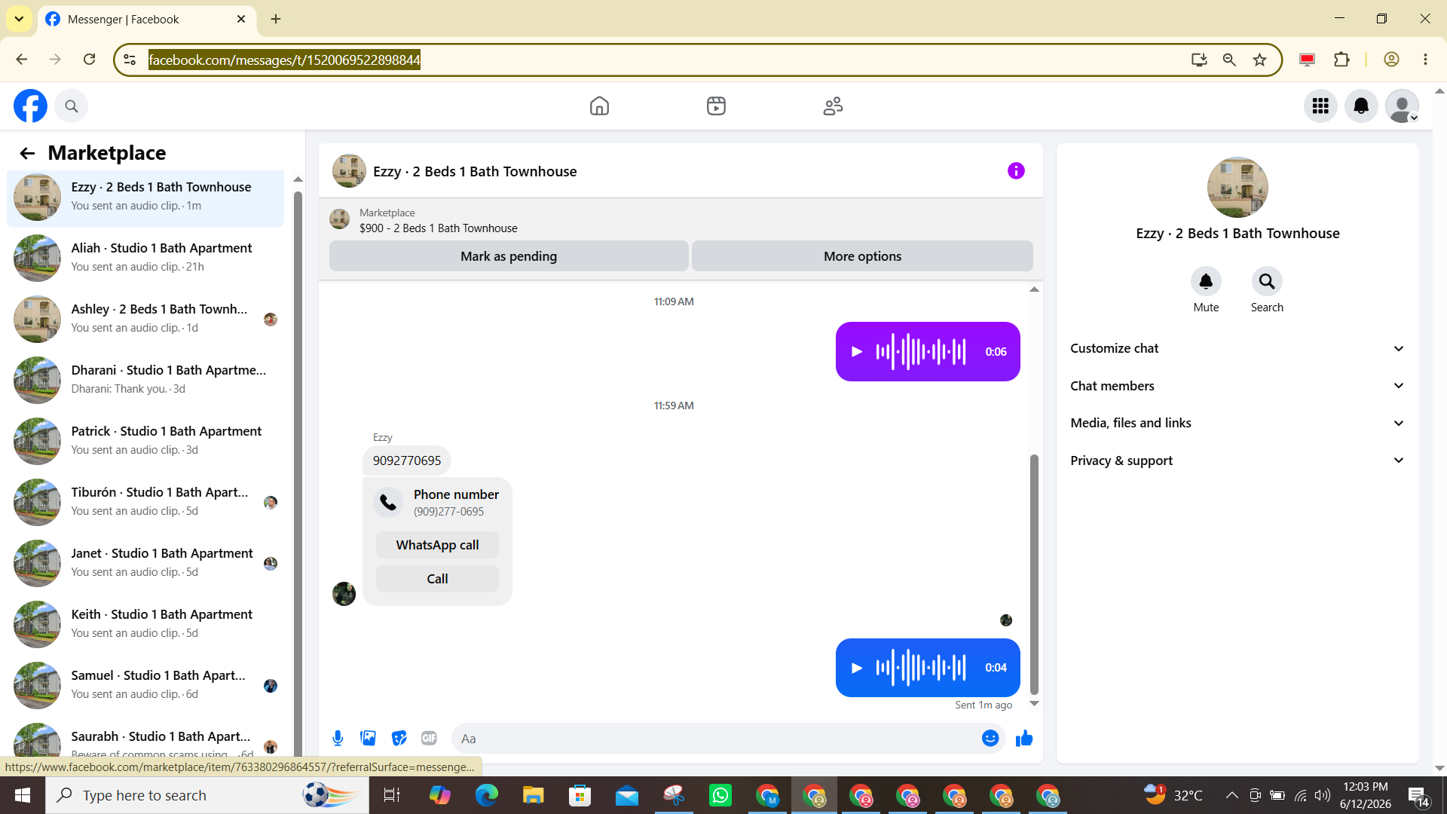Mute the conversation with bell icon
1447x814 pixels.
click(x=1206, y=282)
